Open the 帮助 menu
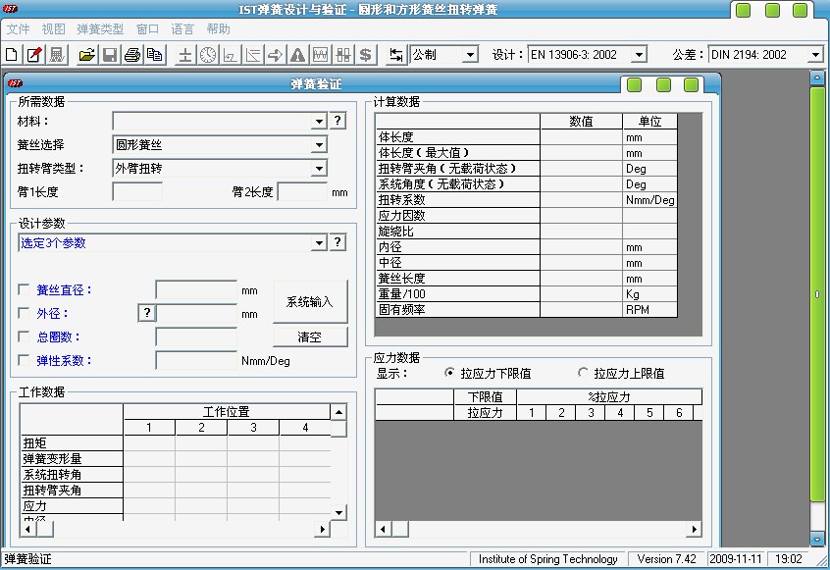The width and height of the screenshot is (830, 570). (218, 29)
